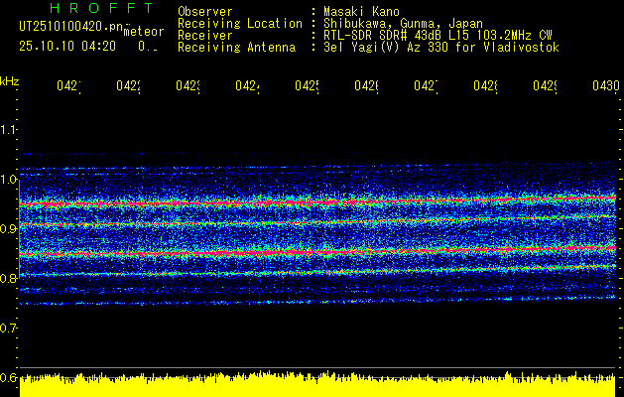
Task: Click the date stamp 25.10.10 04:20
Action: tap(67, 47)
